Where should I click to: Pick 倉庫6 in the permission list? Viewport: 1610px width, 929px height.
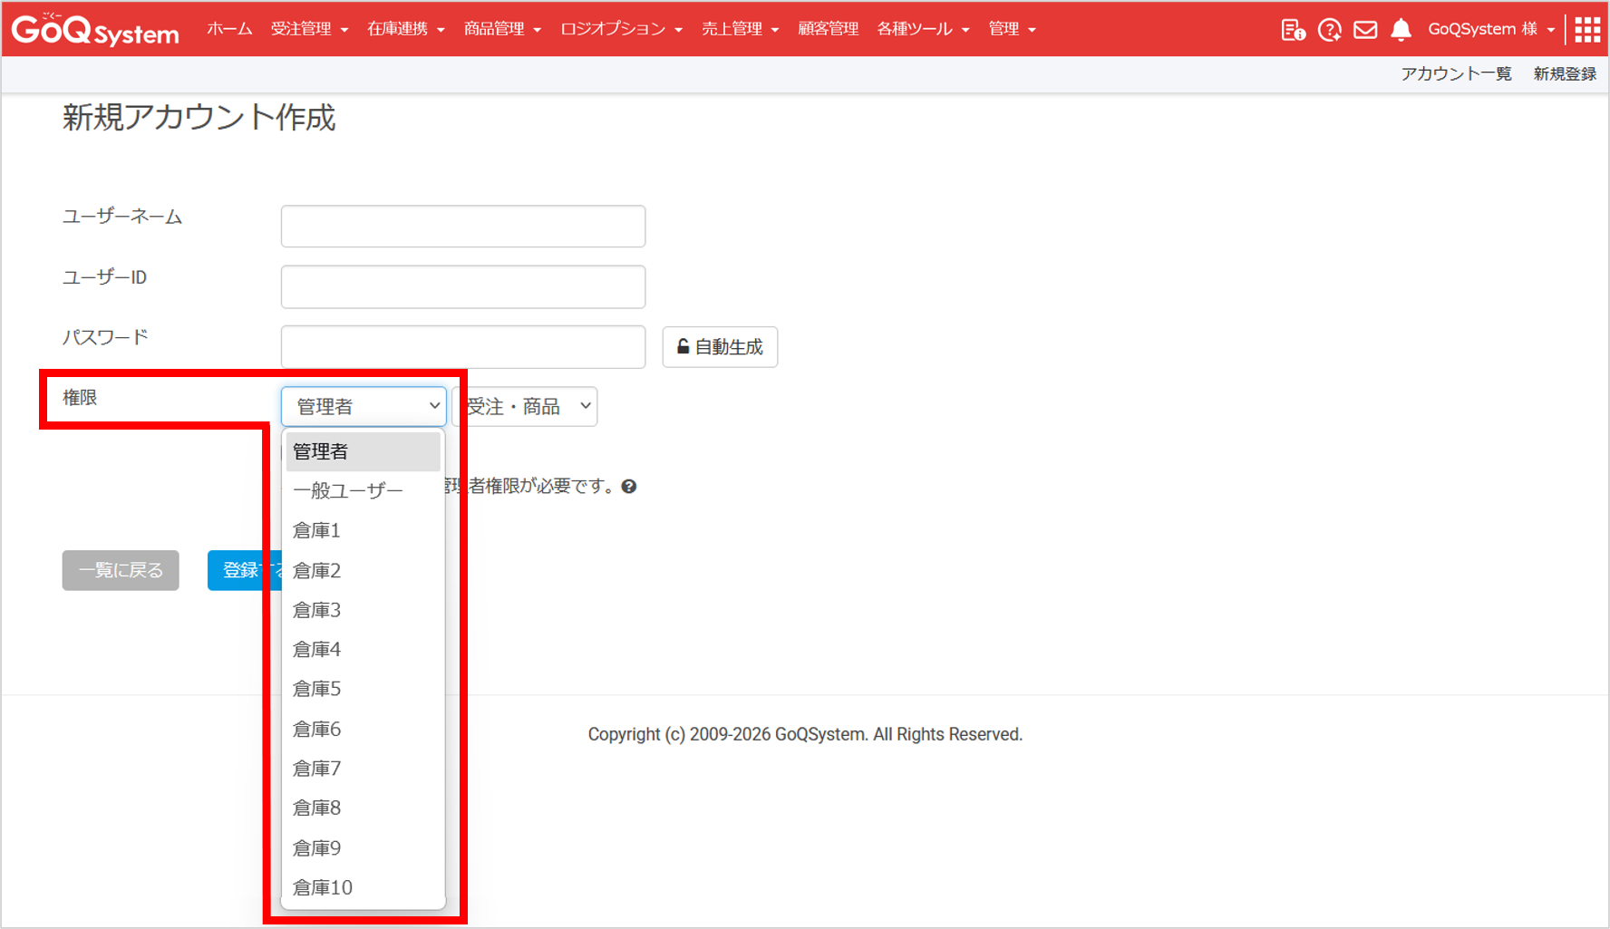[x=363, y=729]
